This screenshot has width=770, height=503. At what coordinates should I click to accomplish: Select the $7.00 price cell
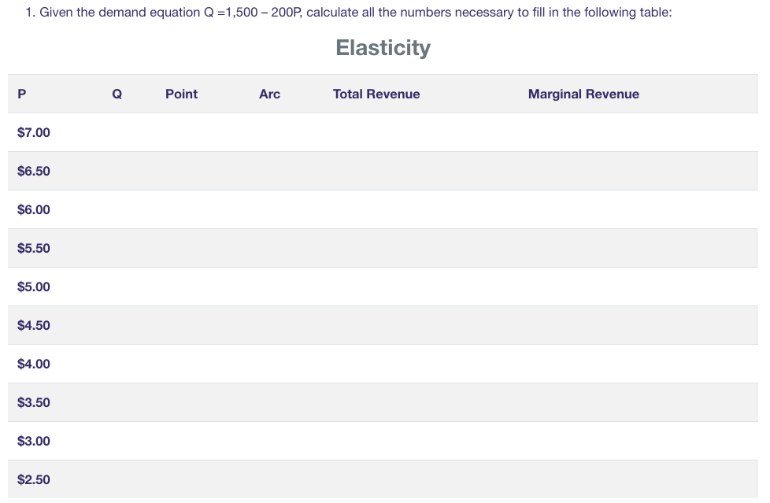pyautogui.click(x=33, y=132)
